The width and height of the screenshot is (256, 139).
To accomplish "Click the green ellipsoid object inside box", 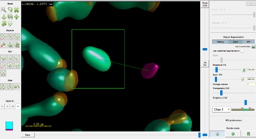I will coord(97,59).
